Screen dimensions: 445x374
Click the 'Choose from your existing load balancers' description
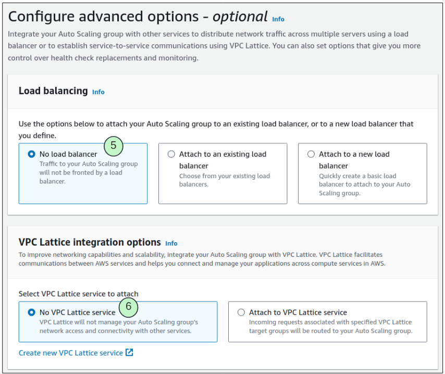[224, 180]
